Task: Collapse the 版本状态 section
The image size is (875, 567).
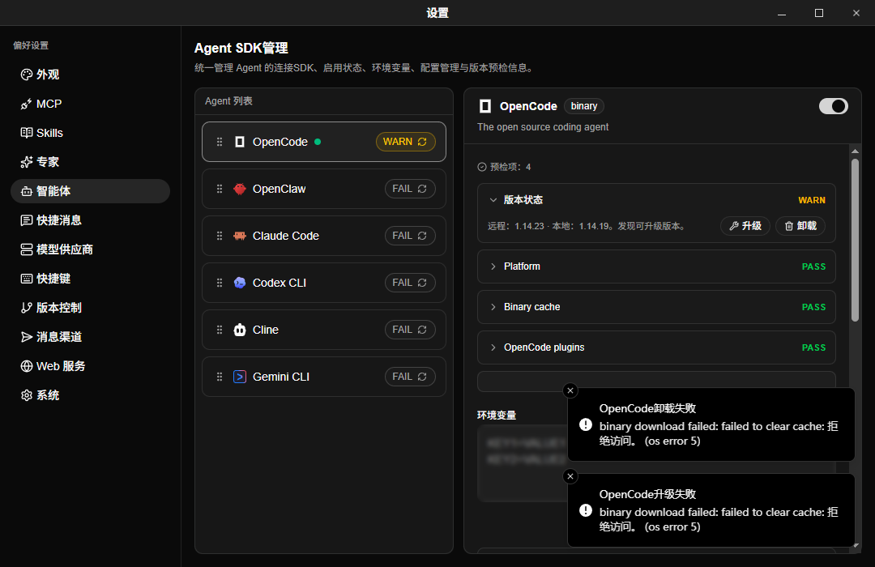Action: click(x=493, y=200)
